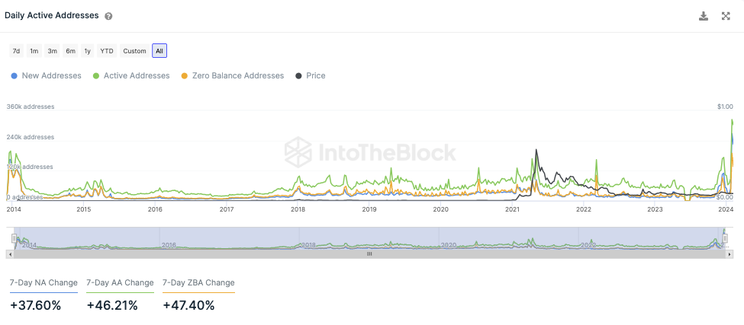Screen dimensions: 744x325
Task: Switch to 1m time range
Action: coord(34,51)
